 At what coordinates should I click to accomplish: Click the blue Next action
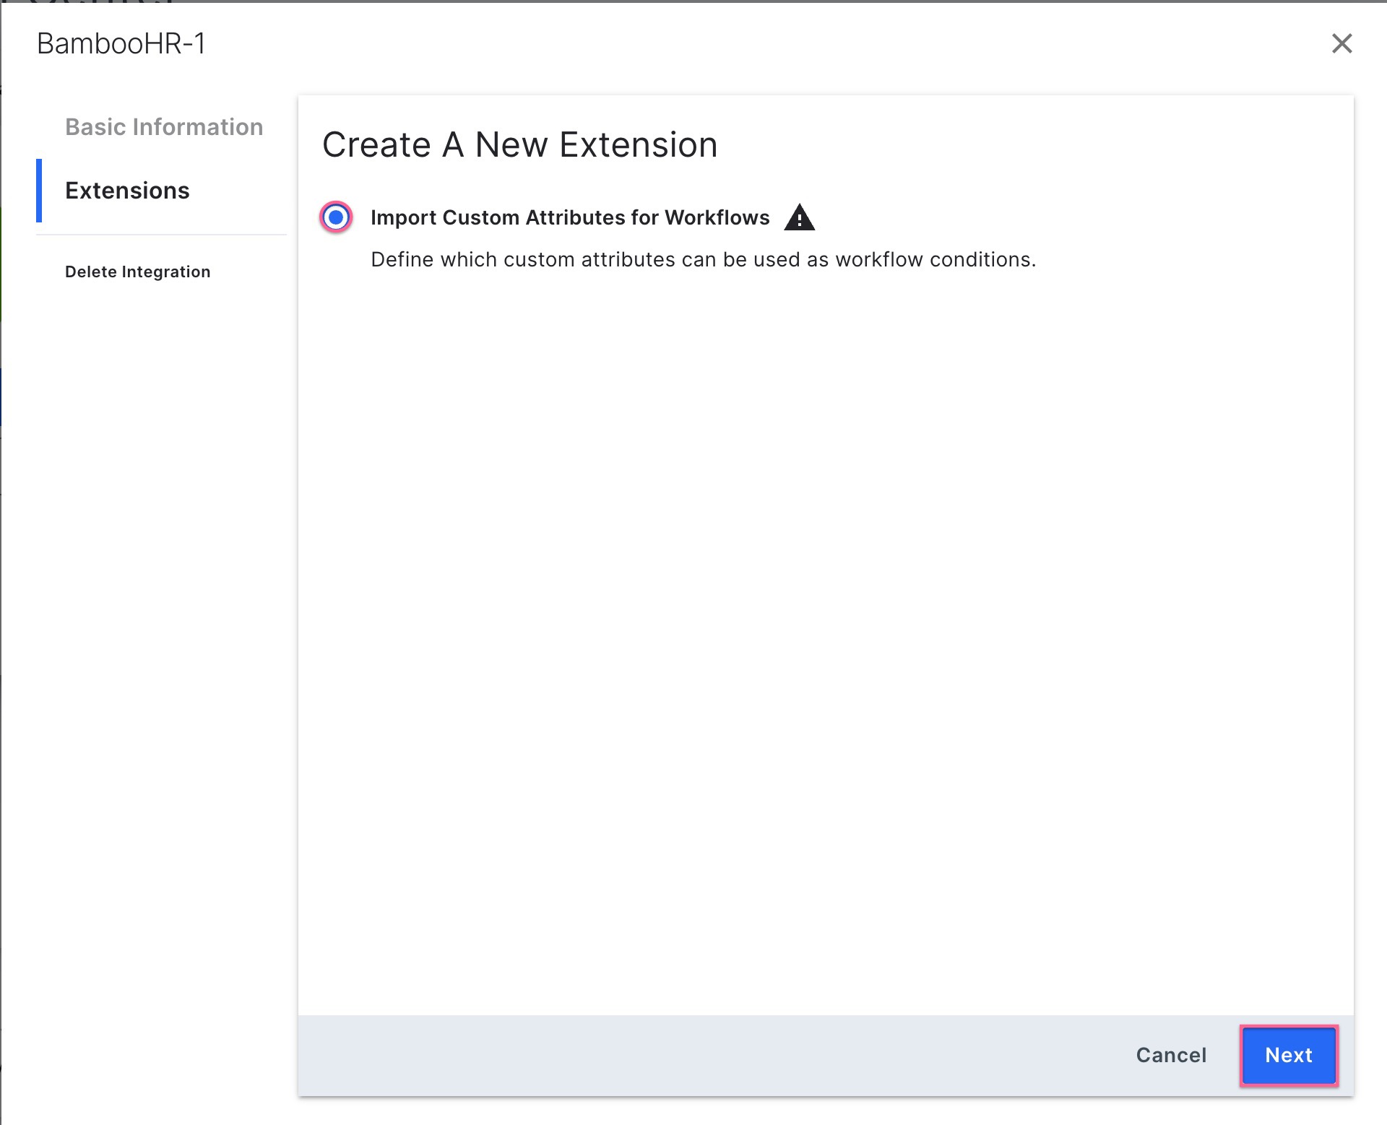pos(1289,1055)
